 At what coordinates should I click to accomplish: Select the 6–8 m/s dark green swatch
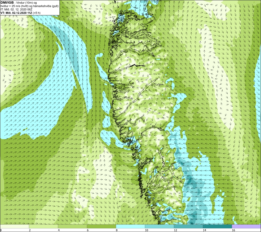click(102, 226)
